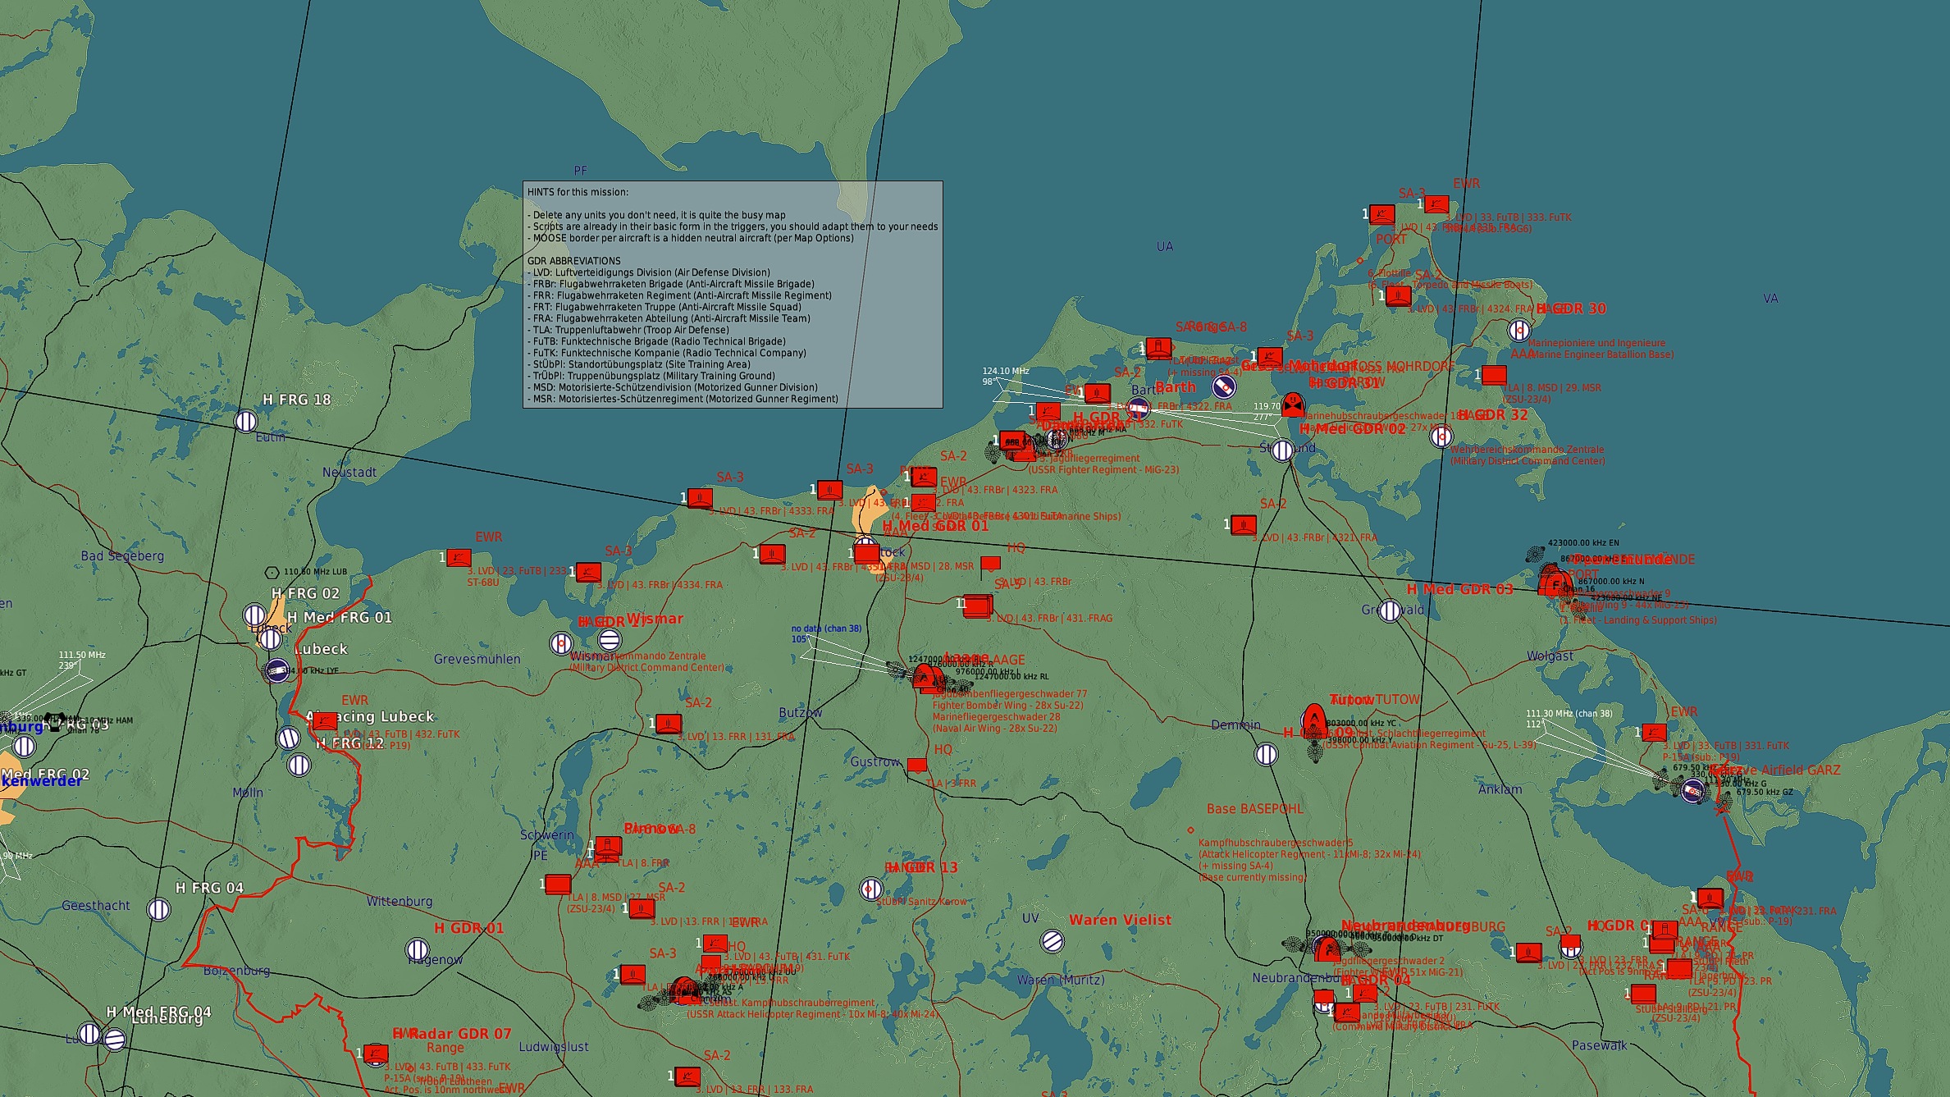Click the LUB 110.60 MHz beacon hexagon

click(x=272, y=572)
